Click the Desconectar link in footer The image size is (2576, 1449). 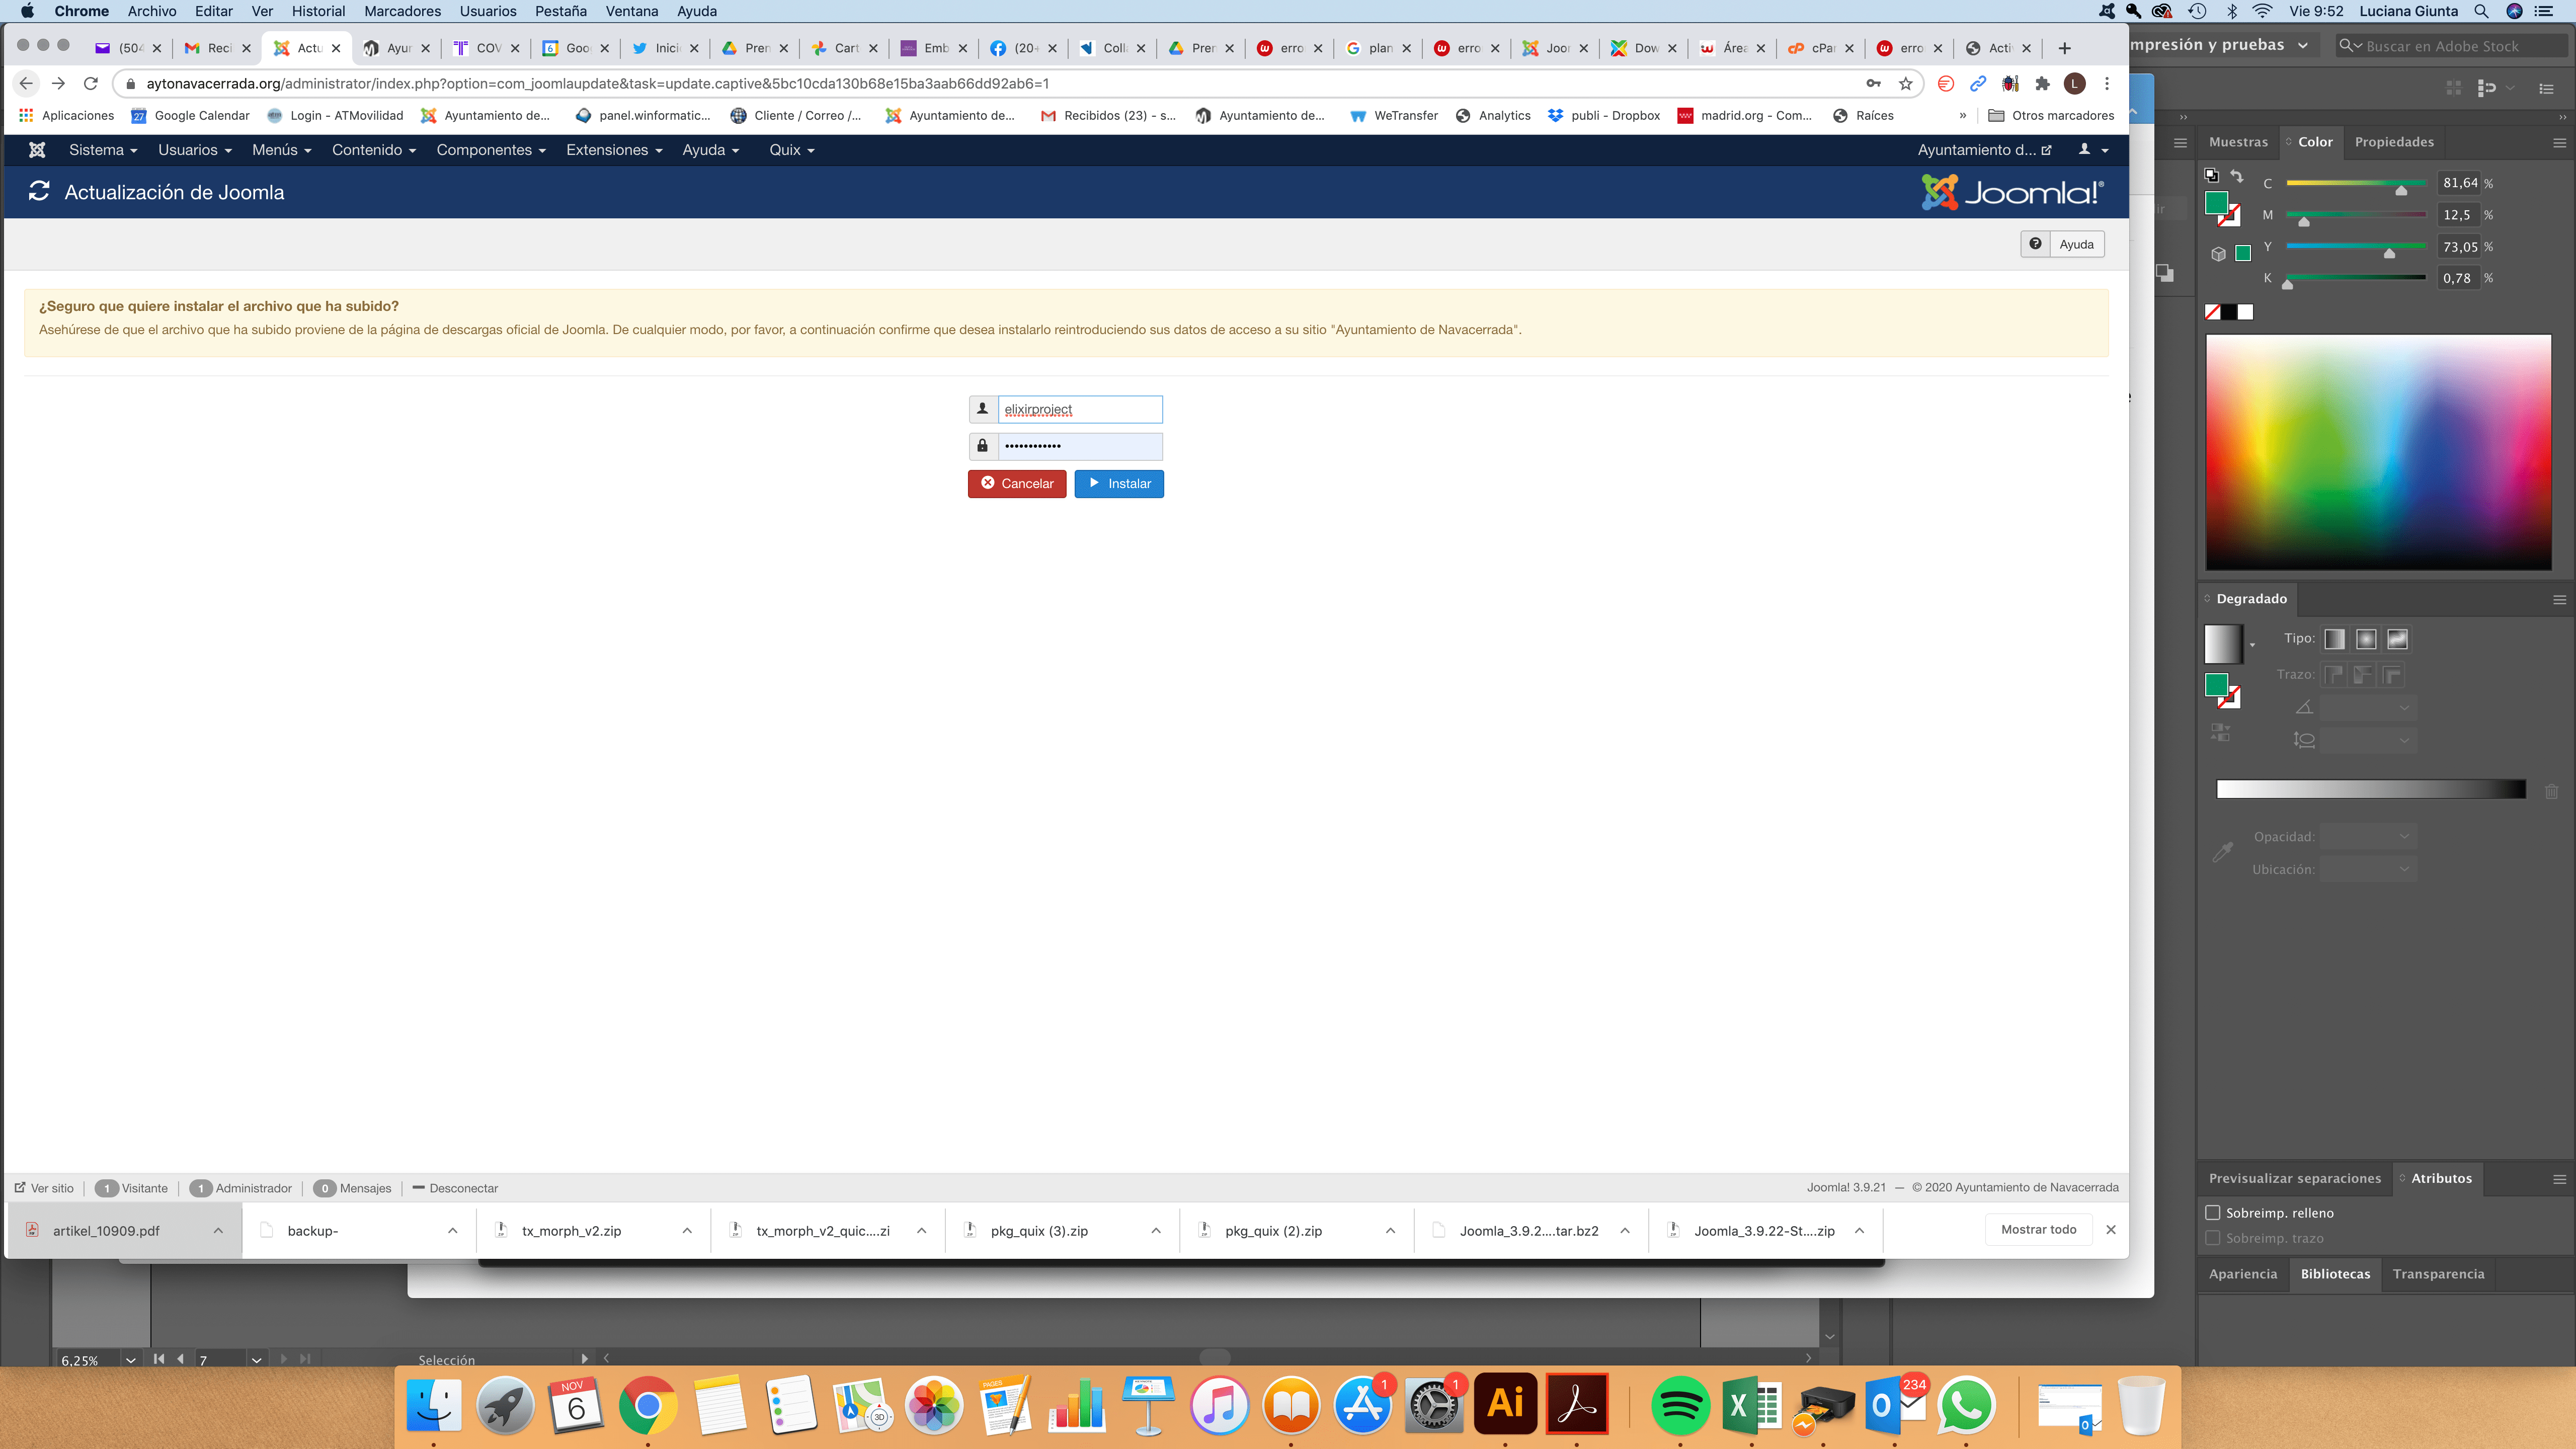pyautogui.click(x=455, y=1188)
